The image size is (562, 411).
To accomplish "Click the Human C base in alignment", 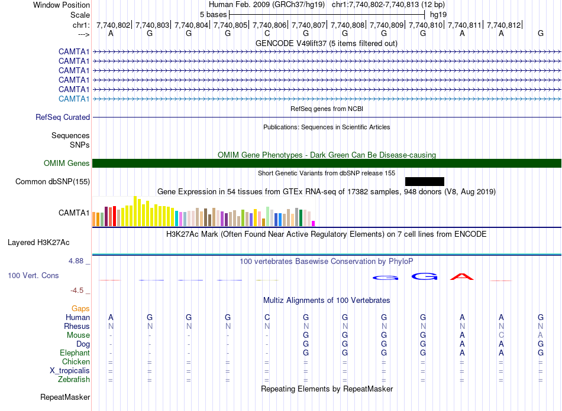I will coord(267,317).
